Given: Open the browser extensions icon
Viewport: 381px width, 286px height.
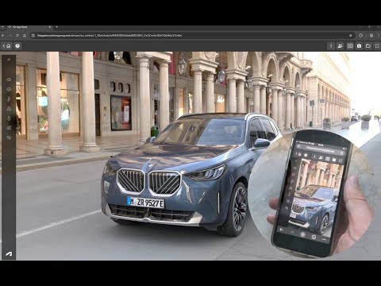Looking at the screenshot, I should 360,35.
